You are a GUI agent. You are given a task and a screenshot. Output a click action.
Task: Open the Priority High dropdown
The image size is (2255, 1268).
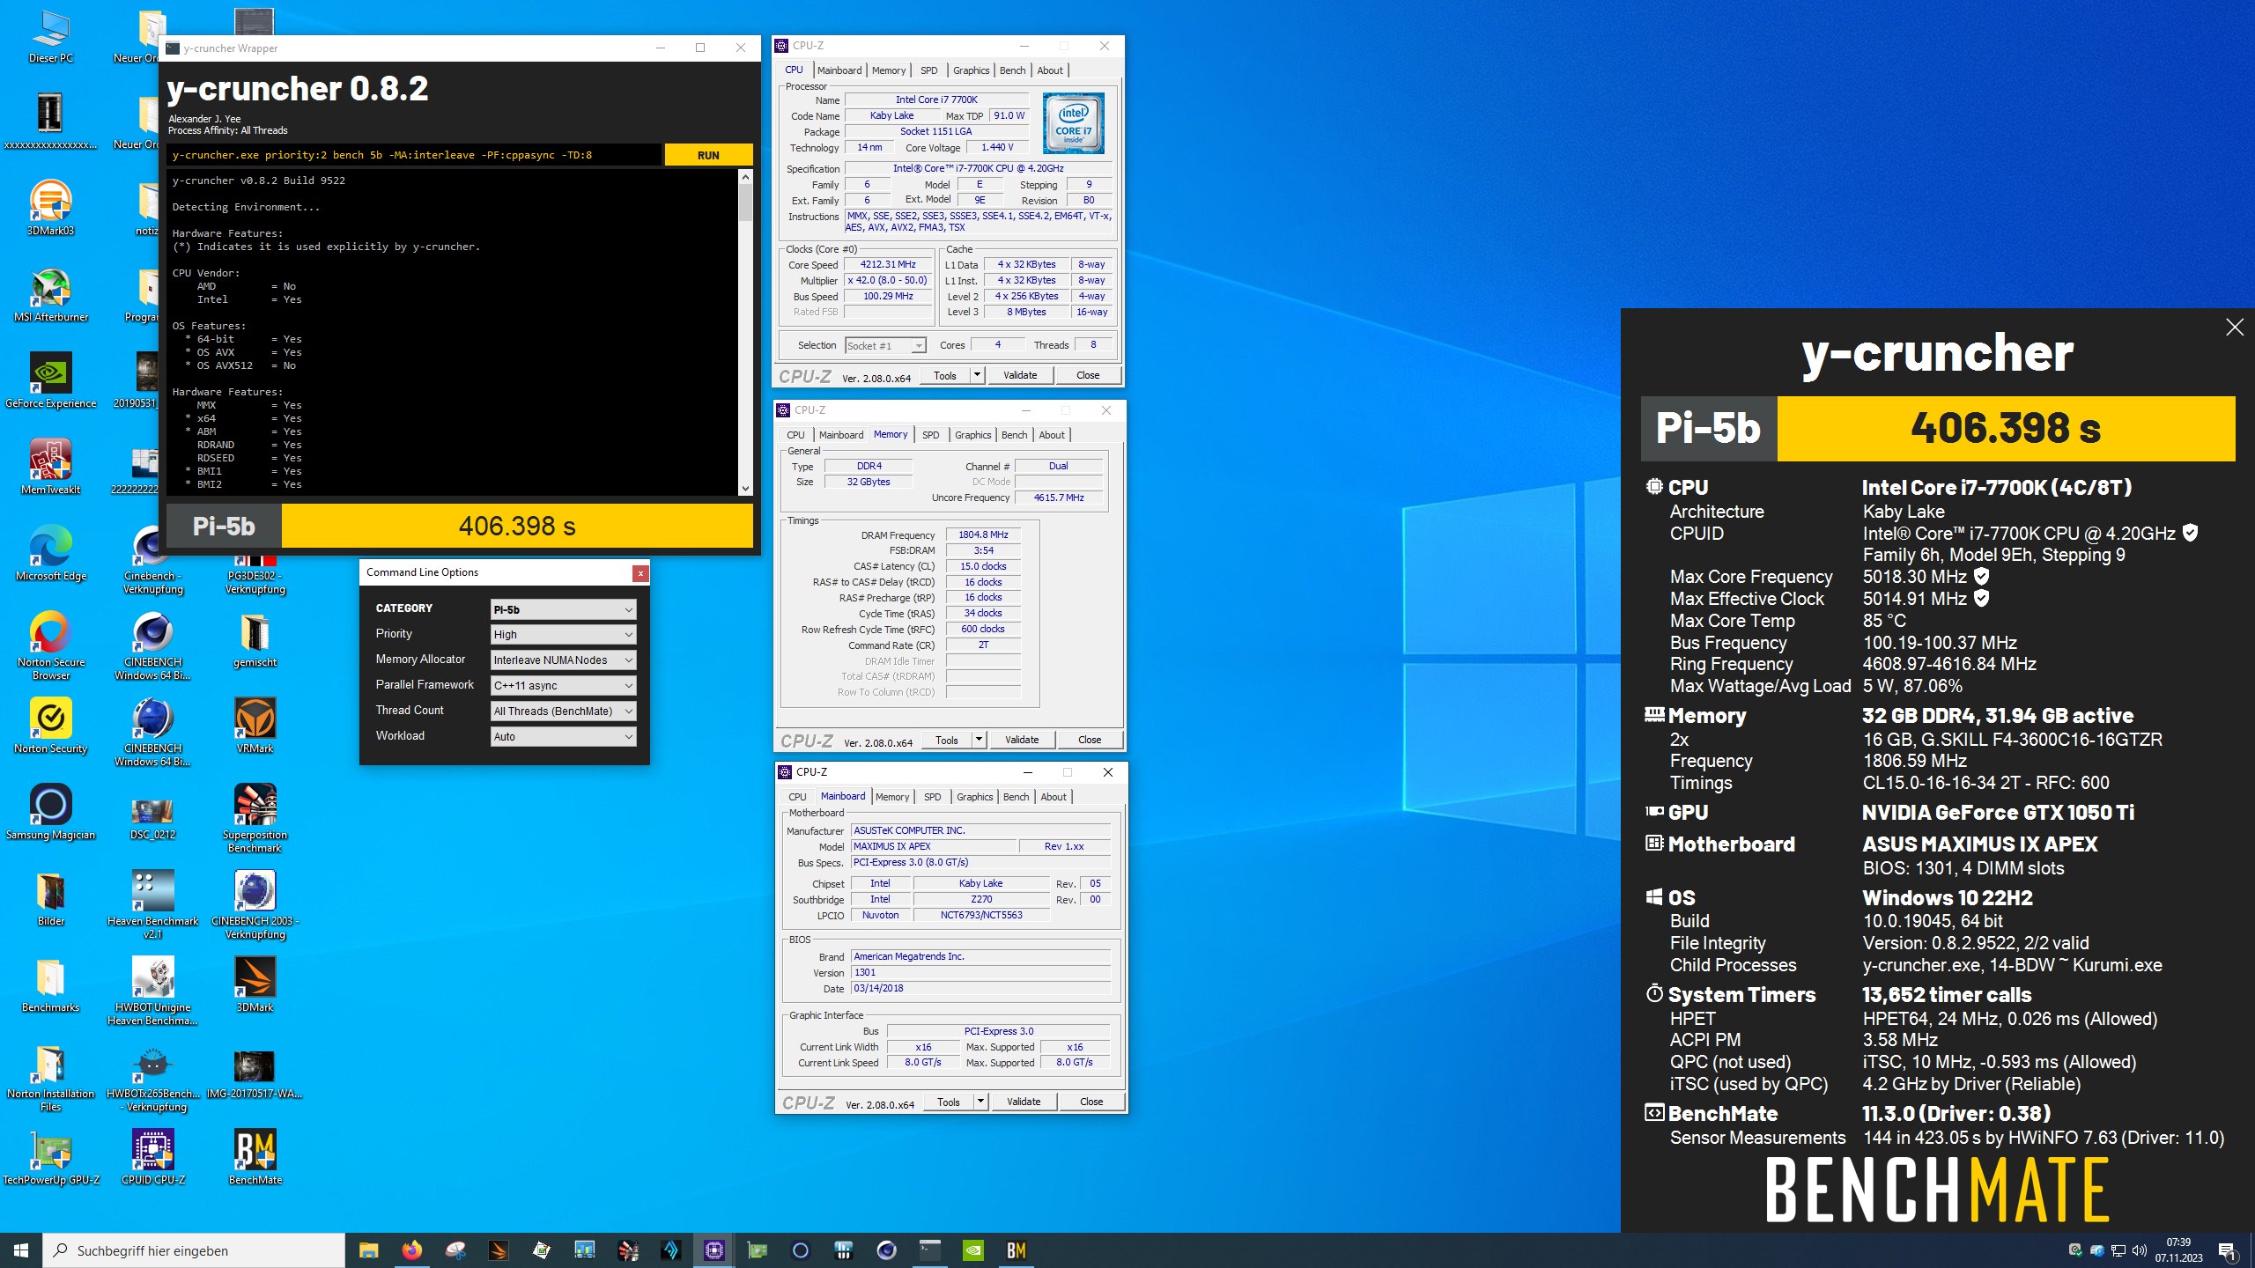(x=563, y=634)
